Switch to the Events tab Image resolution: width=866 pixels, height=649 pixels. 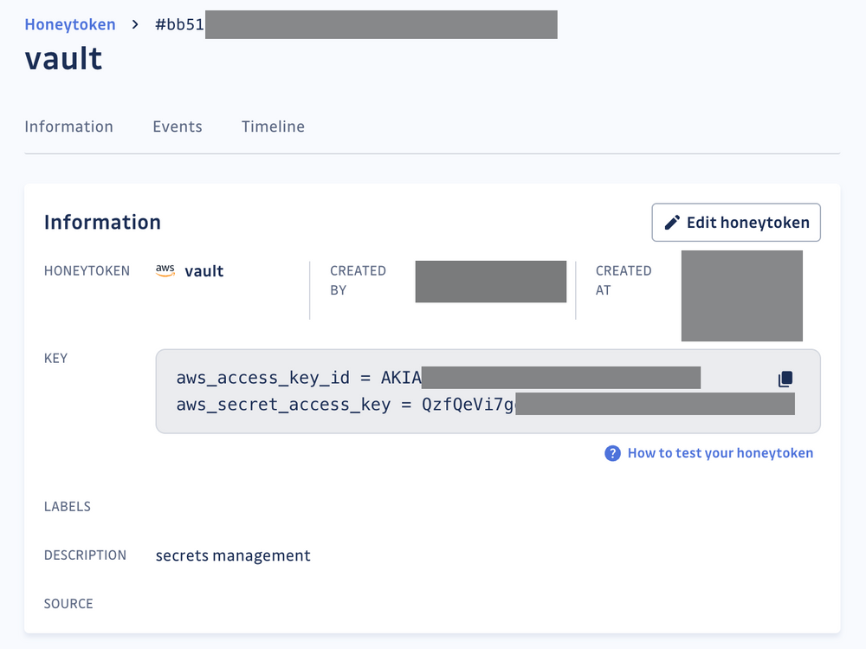point(177,127)
